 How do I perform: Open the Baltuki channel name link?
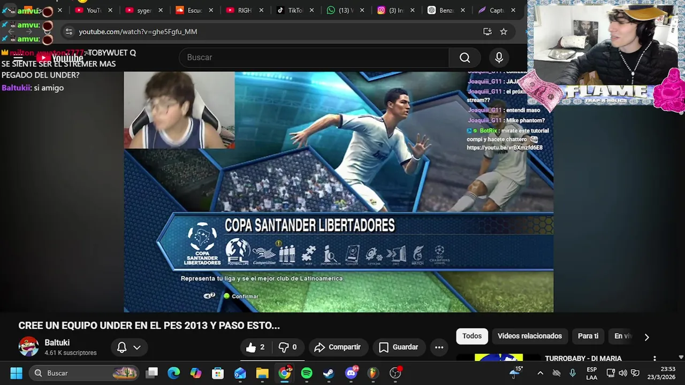57,343
